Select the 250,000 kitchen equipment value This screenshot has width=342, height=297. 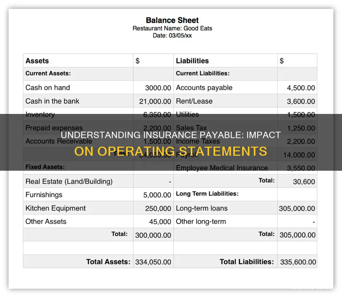pos(158,208)
